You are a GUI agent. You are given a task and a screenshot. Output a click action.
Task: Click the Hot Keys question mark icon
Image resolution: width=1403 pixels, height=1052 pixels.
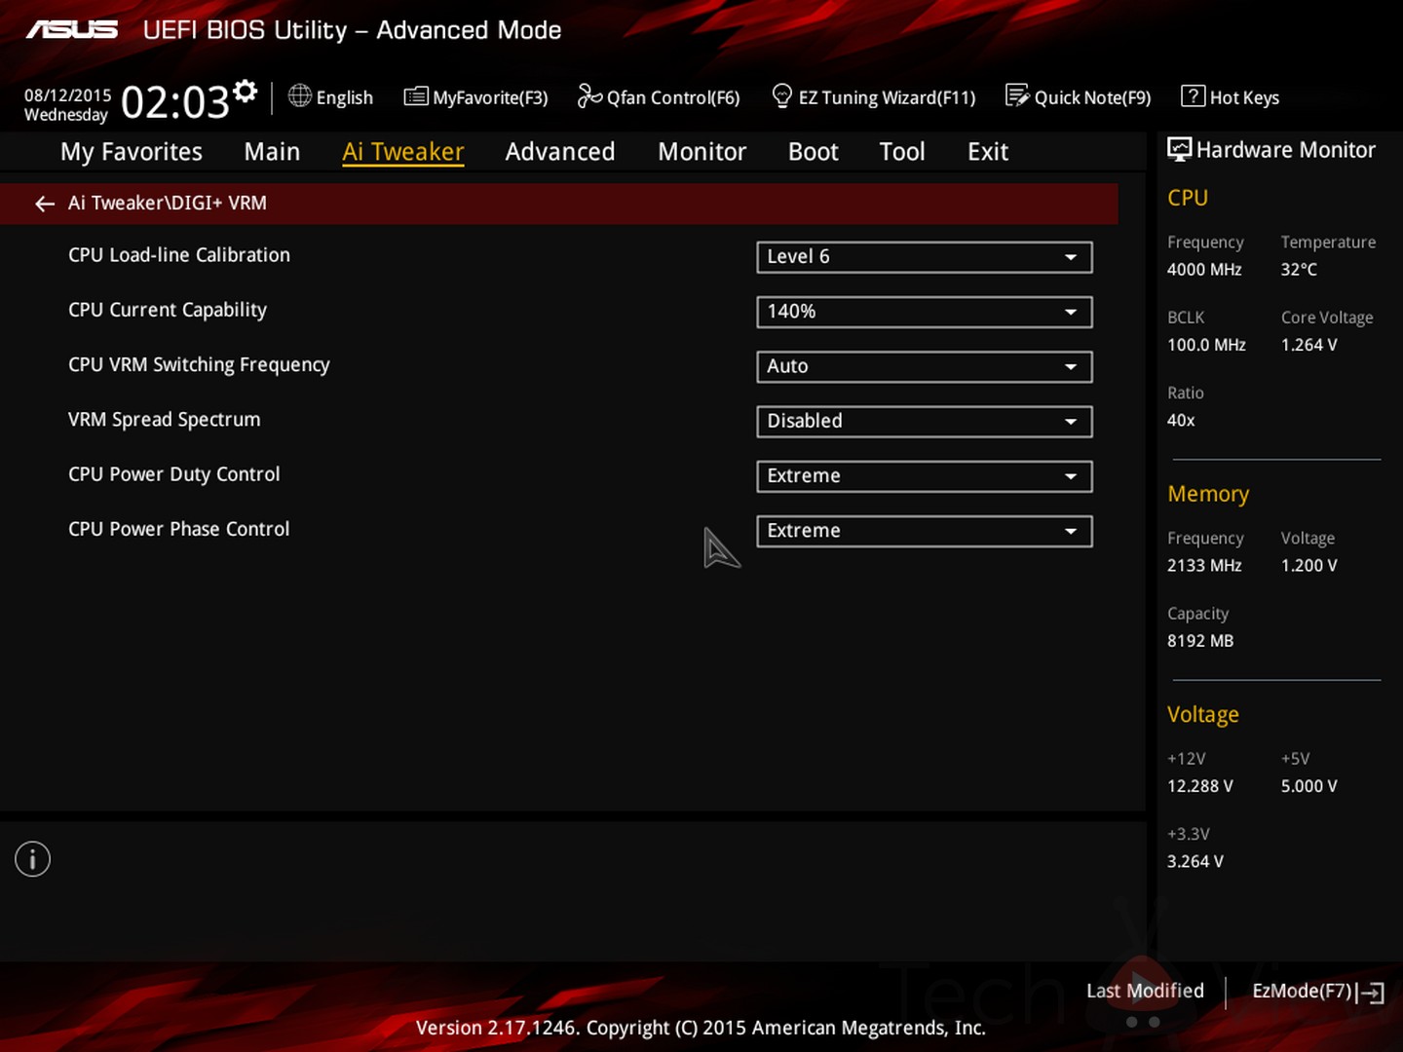(x=1193, y=95)
